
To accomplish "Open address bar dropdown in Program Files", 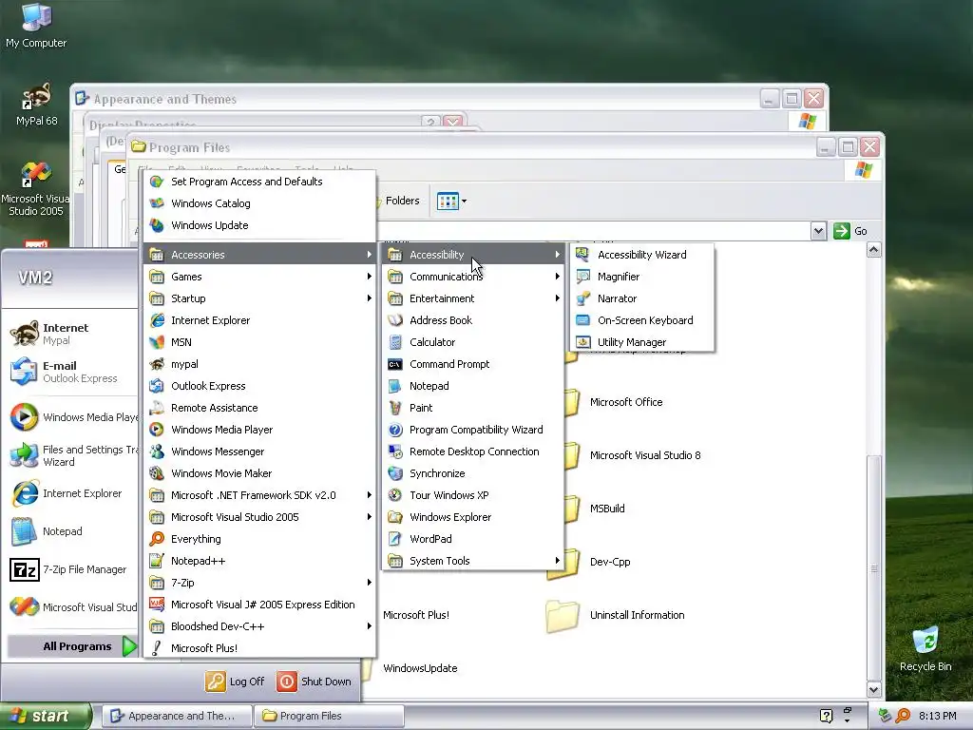I will pyautogui.click(x=818, y=231).
